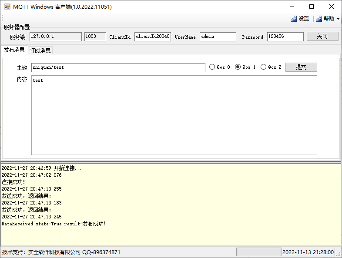Select the Qos 2 radio button
The height and width of the screenshot is (258, 342).
[271, 67]
